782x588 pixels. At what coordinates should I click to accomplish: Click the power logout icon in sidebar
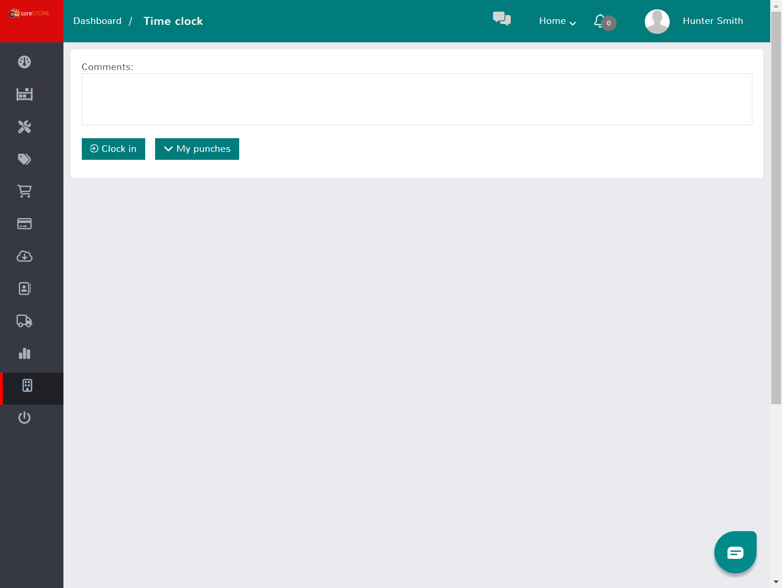click(24, 418)
